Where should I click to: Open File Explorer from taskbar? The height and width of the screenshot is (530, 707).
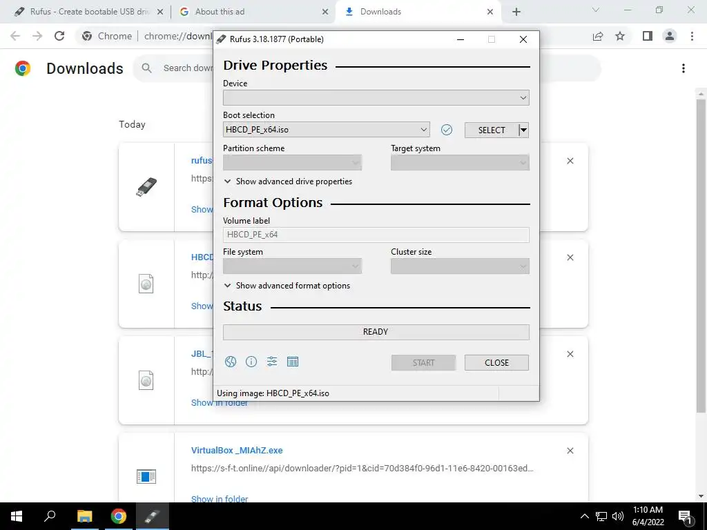pos(84,516)
